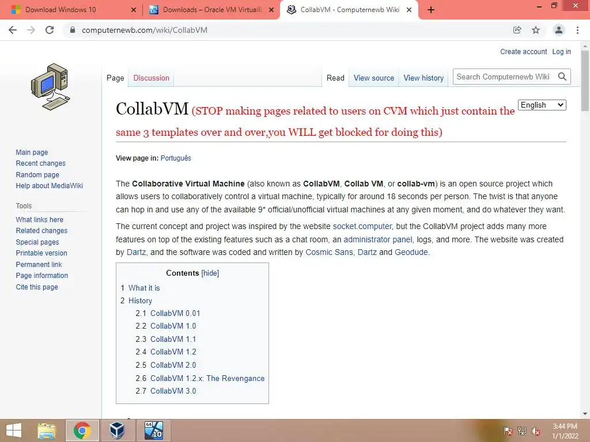Click the padlock site info icon
This screenshot has height=442, width=590.
[73, 30]
